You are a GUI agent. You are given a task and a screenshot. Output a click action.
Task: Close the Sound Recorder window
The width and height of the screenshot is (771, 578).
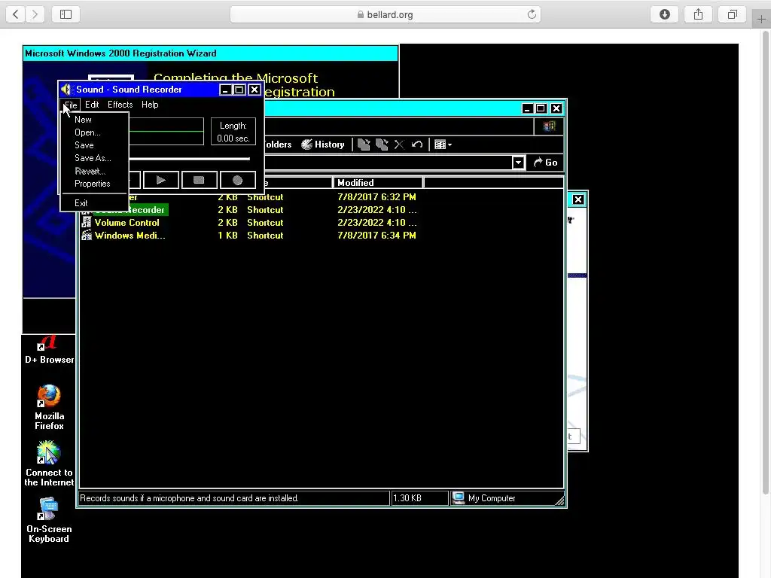(254, 90)
